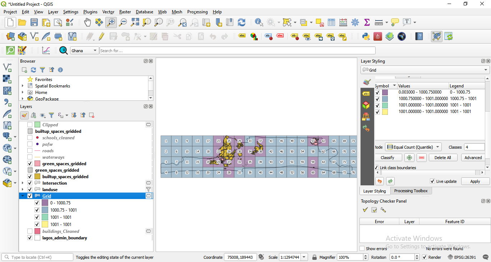Click the New Project icon
Screen dimensions: 491x262
pos(10,22)
